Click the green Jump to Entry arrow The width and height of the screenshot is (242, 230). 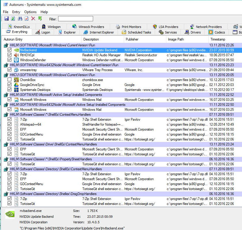(40, 19)
